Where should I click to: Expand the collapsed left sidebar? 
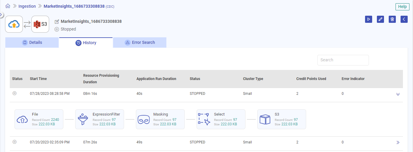1,14
